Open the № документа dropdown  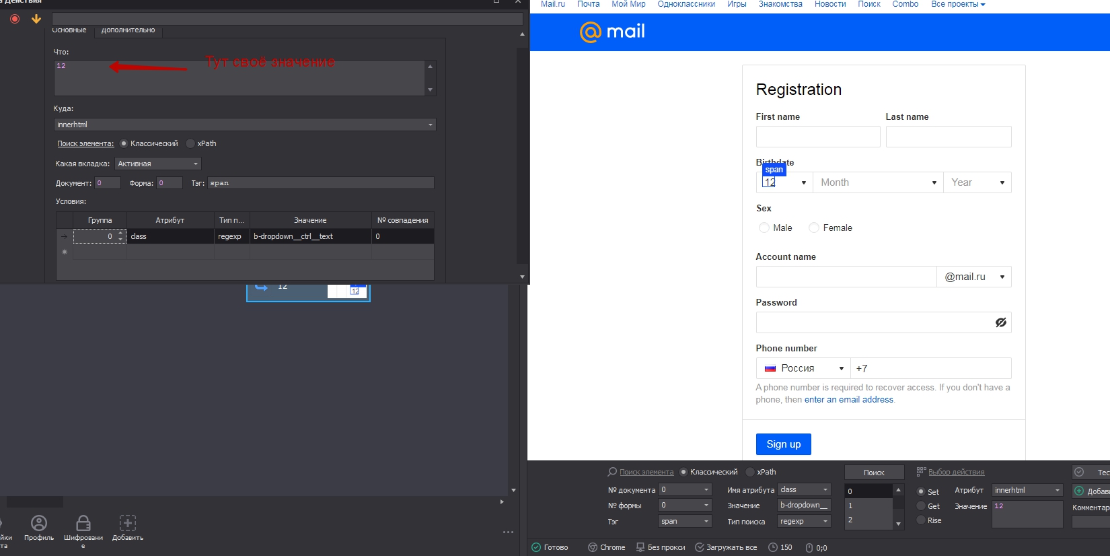(685, 489)
